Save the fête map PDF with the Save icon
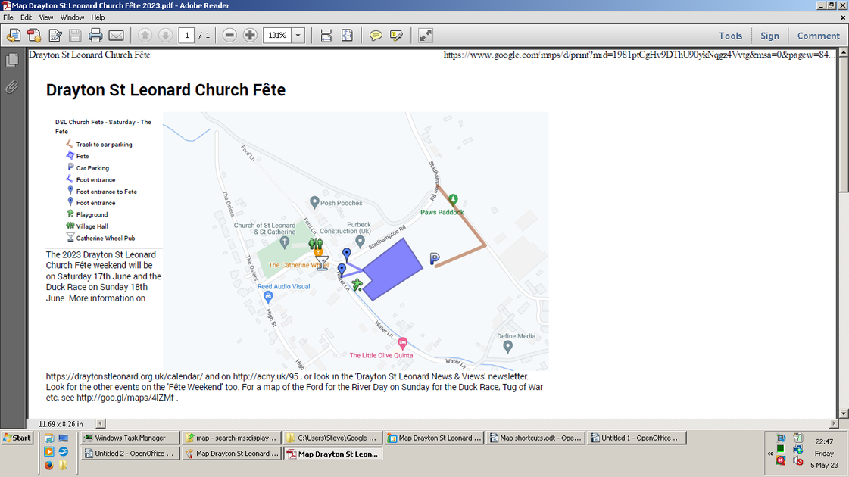This screenshot has height=477, width=849. coord(74,35)
